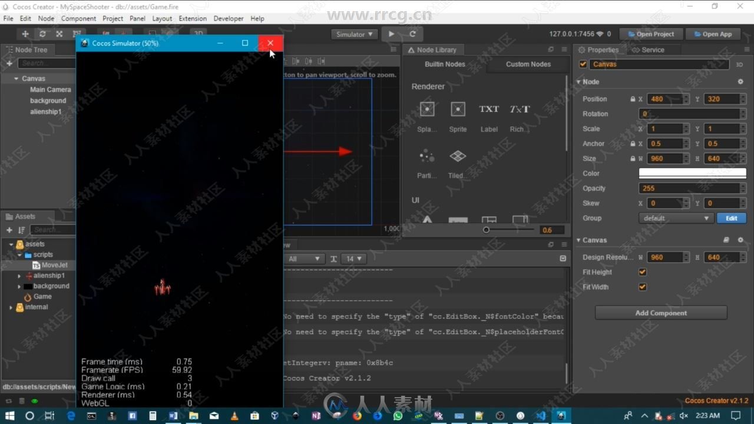The height and width of the screenshot is (424, 754).
Task: Select the Scale transform tool
Action: point(59,34)
